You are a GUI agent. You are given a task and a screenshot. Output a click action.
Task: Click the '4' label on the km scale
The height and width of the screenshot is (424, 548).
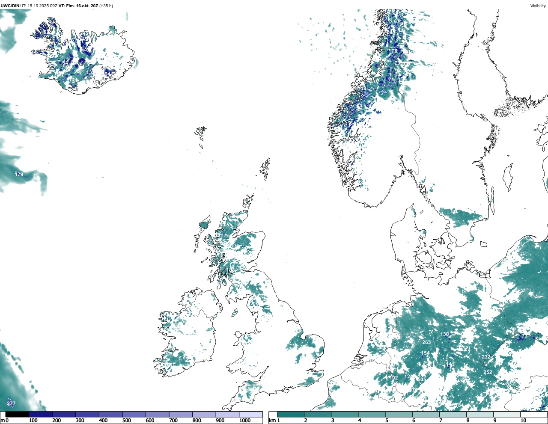tap(360, 421)
